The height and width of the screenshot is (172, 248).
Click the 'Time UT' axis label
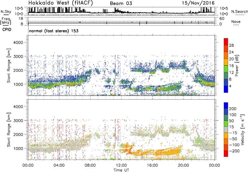point(121,170)
